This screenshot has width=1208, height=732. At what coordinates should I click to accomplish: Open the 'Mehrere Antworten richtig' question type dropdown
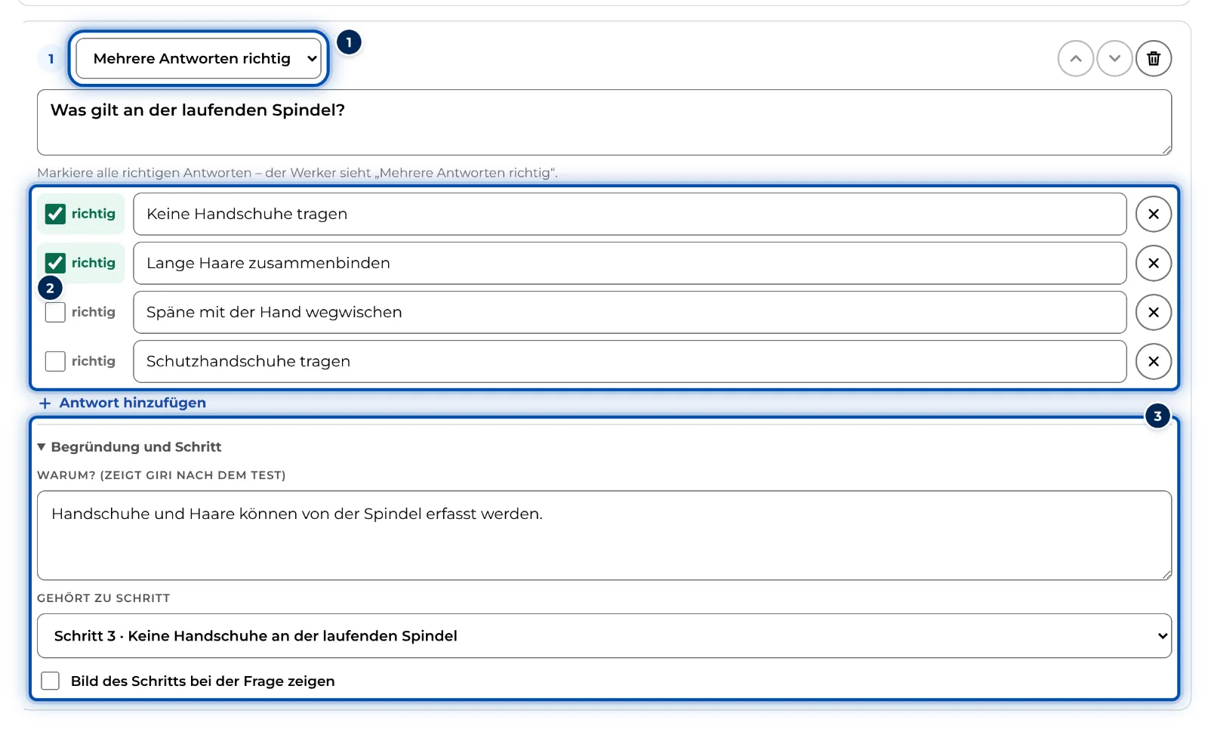pos(199,58)
